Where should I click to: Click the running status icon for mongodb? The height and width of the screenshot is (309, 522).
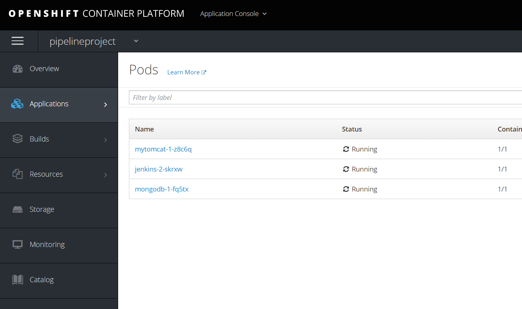click(346, 189)
